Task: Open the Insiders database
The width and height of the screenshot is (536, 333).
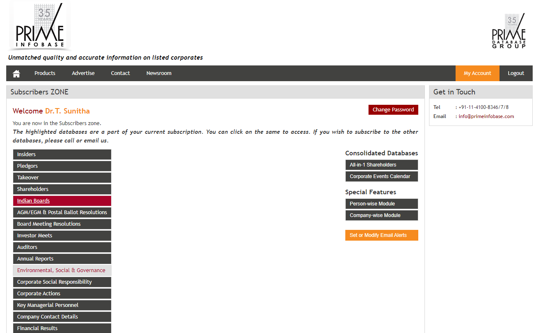Action: point(27,154)
